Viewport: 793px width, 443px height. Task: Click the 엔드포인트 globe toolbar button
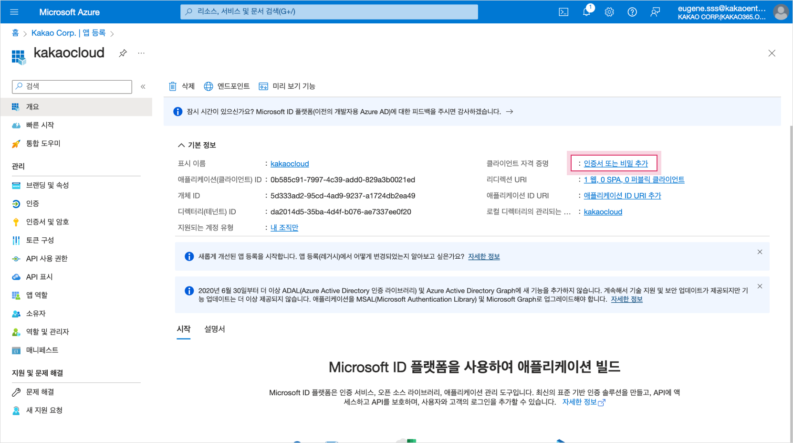227,86
